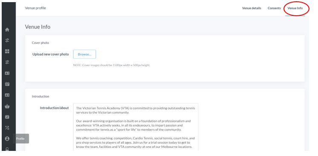This screenshot has height=156, width=318.
Task: Open the Home icon in sidebar
Action: pyautogui.click(x=7, y=30)
